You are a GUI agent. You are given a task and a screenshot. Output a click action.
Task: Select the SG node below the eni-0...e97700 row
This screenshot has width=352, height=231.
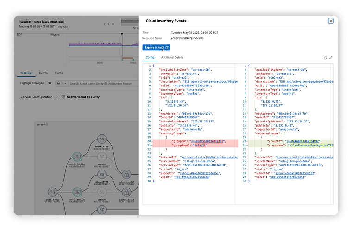pyautogui.click(x=102, y=210)
